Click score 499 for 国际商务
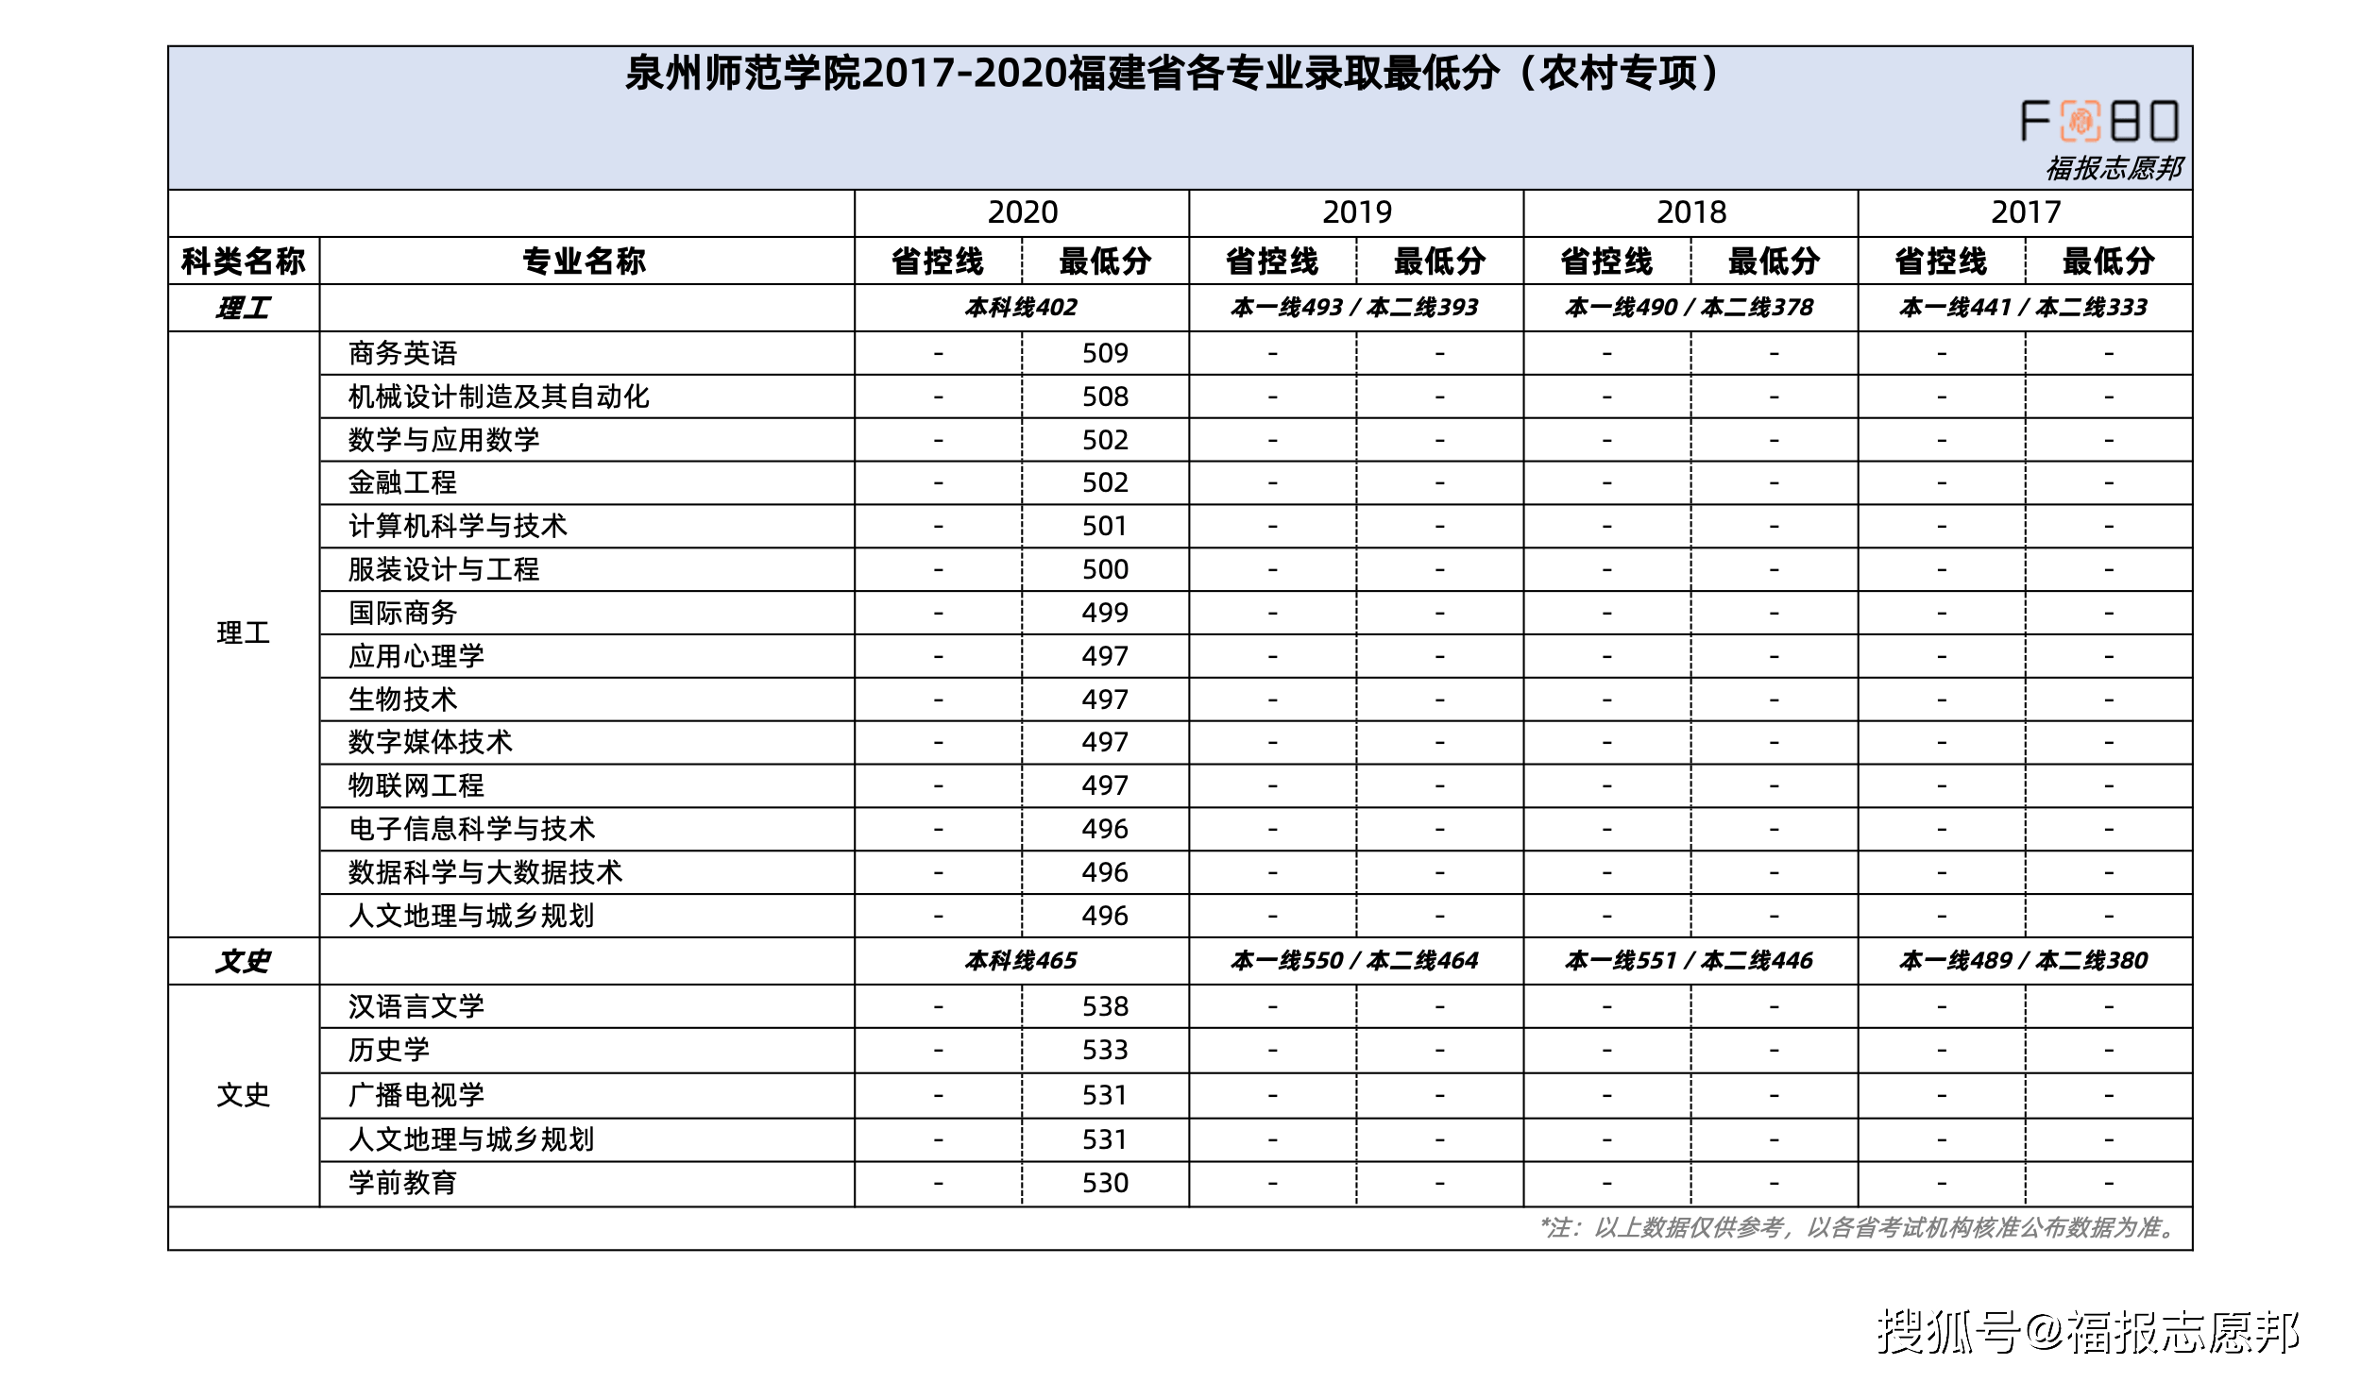The width and height of the screenshot is (2361, 1382). [x=1105, y=613]
